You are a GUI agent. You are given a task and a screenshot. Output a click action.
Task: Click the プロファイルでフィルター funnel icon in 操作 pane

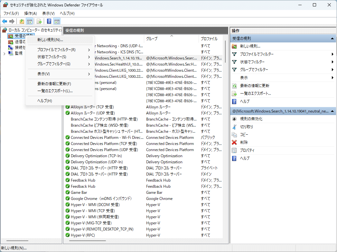234,54
